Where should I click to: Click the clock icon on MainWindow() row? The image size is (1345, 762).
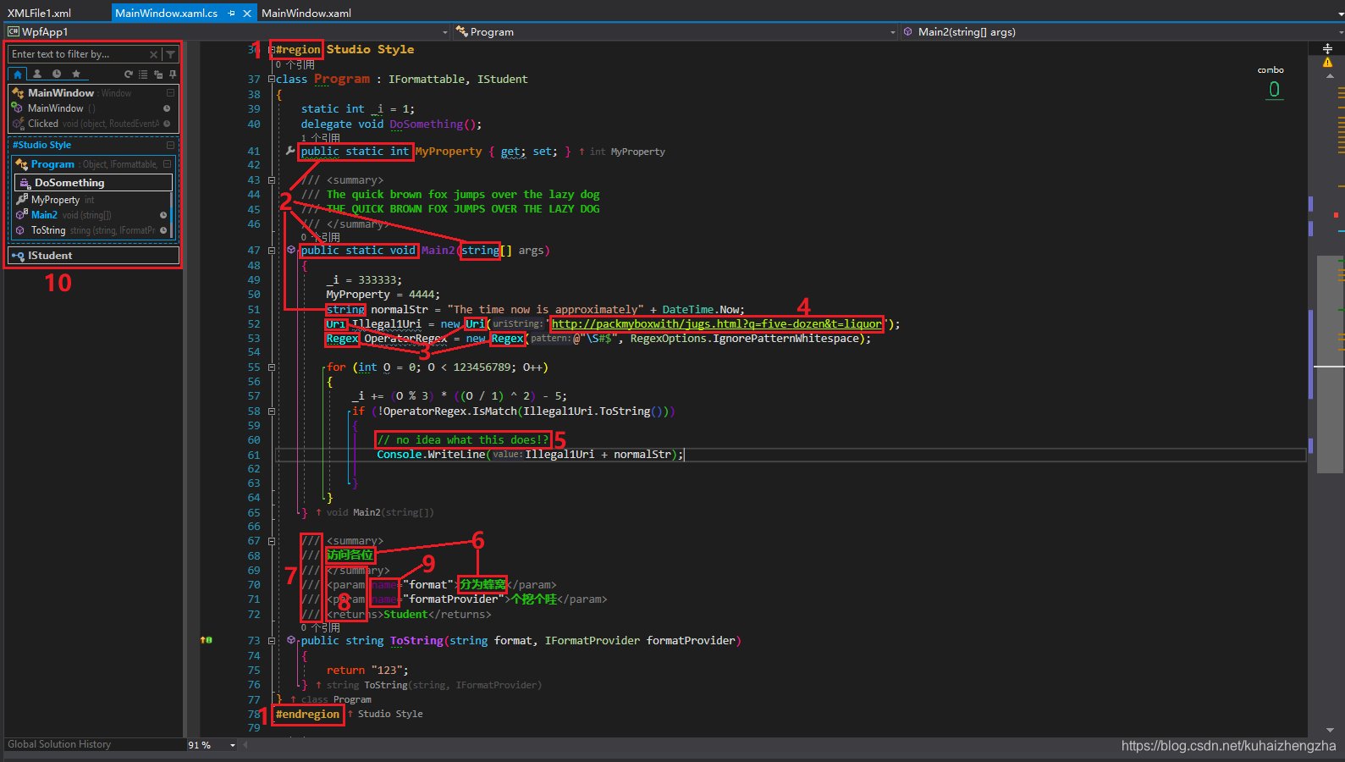pos(167,108)
